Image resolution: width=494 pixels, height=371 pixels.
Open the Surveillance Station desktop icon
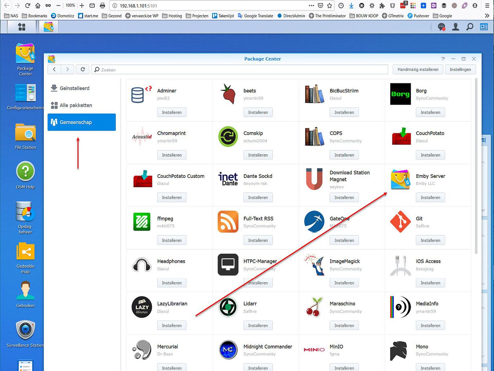pos(25,330)
